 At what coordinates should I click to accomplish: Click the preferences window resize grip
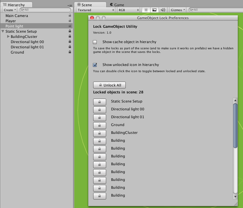click(236, 204)
